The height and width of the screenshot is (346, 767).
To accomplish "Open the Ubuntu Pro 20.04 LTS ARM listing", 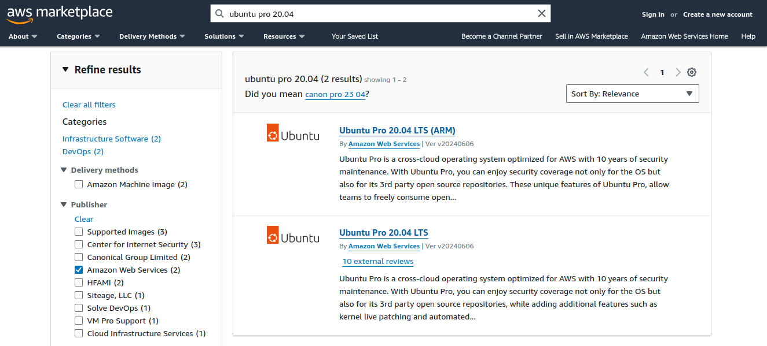I will click(397, 130).
